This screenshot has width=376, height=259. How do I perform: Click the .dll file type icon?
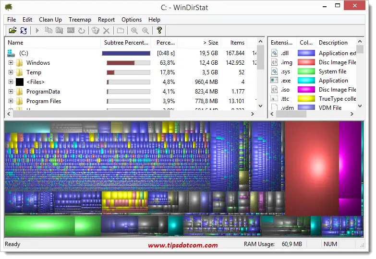pos(274,53)
